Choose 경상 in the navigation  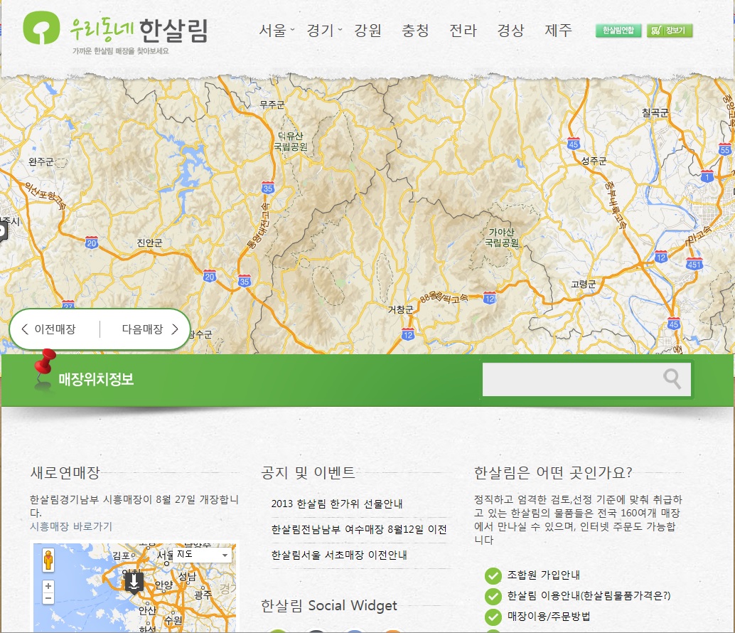(511, 31)
